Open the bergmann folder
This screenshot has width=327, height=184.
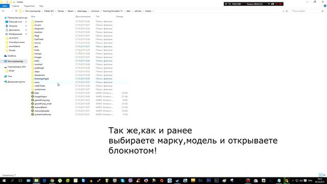[x=39, y=29]
